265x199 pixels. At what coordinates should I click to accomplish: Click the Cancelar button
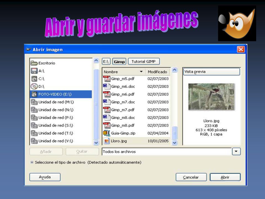[191, 177]
